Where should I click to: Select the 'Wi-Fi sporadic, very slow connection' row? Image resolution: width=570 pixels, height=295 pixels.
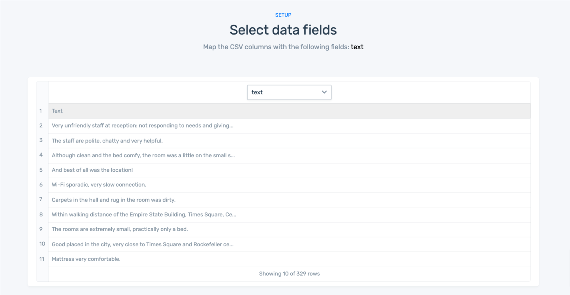coord(99,185)
